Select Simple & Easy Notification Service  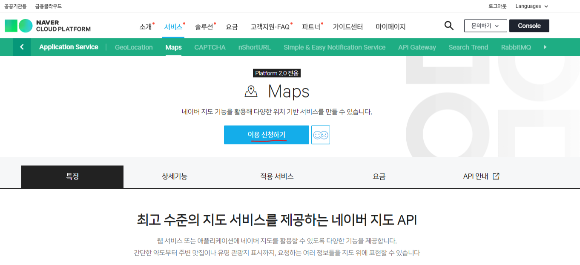coord(334,47)
